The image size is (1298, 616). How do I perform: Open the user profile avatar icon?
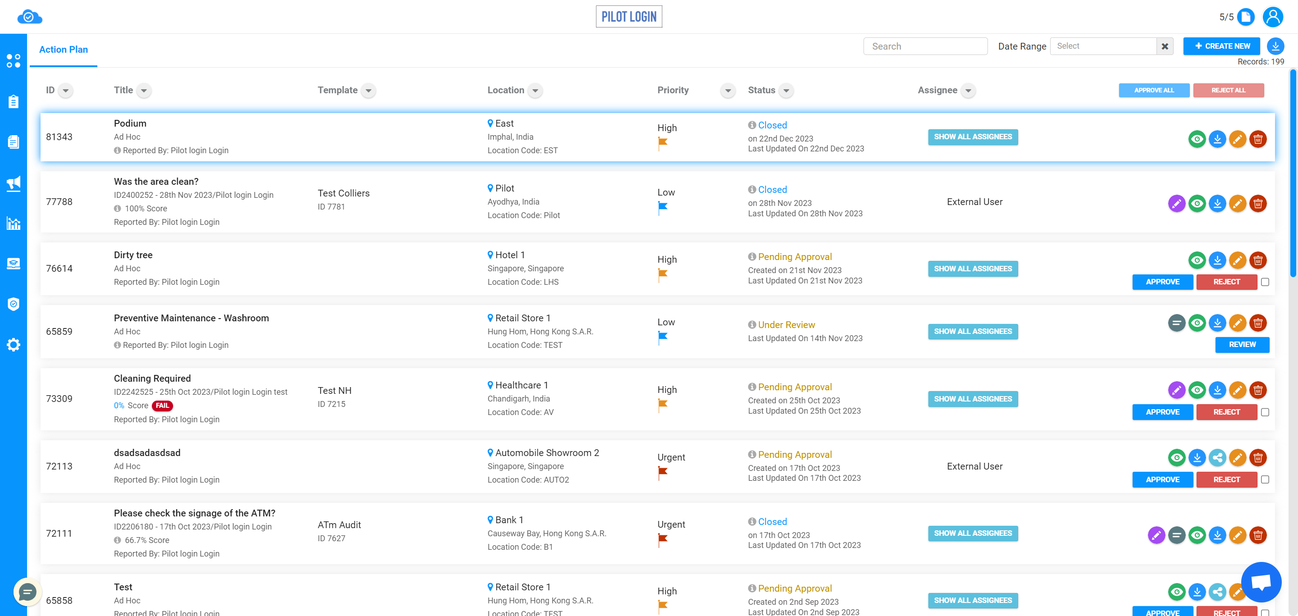[1272, 17]
